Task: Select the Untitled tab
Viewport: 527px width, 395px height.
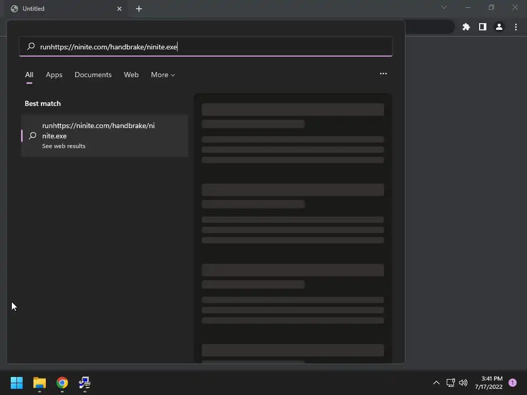Action: click(x=66, y=9)
